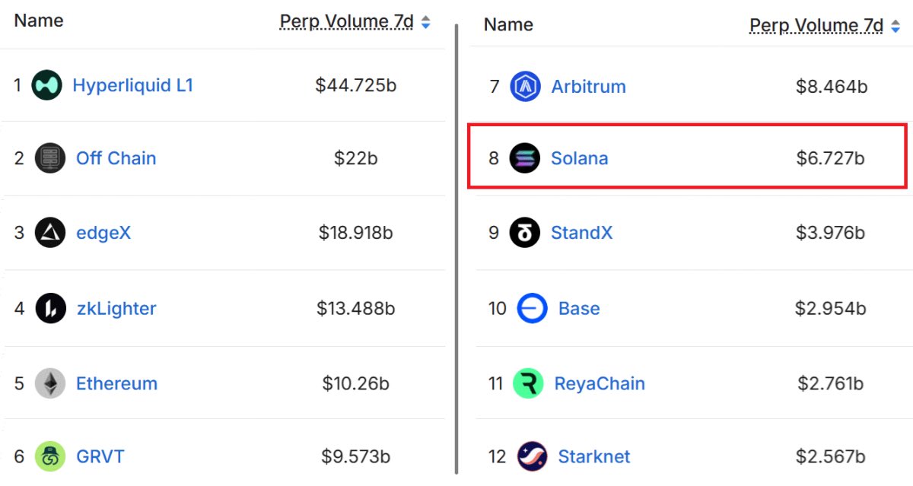Click the left table Name column header
Viewport: 913px width, 486px height.
(39, 21)
